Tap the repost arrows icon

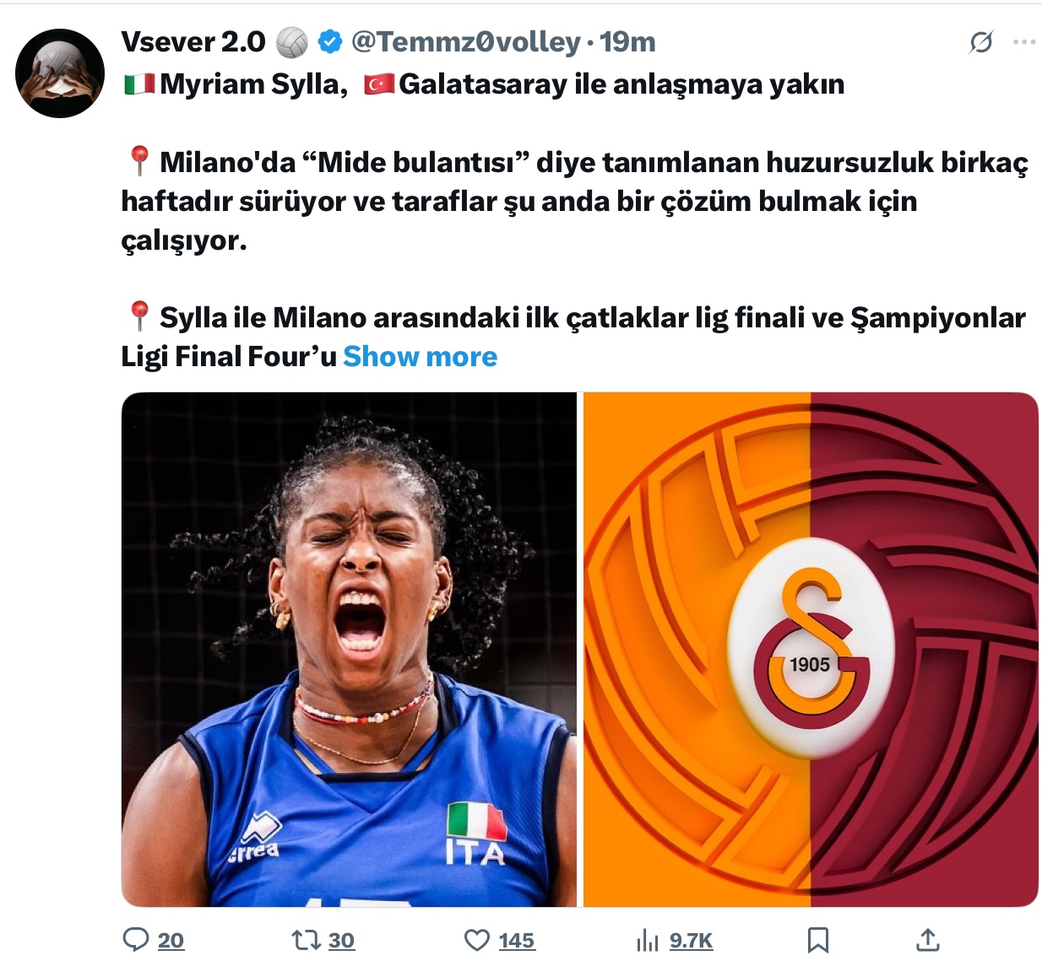[x=303, y=940]
